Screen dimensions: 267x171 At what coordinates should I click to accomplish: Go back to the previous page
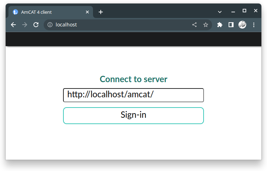point(13,25)
